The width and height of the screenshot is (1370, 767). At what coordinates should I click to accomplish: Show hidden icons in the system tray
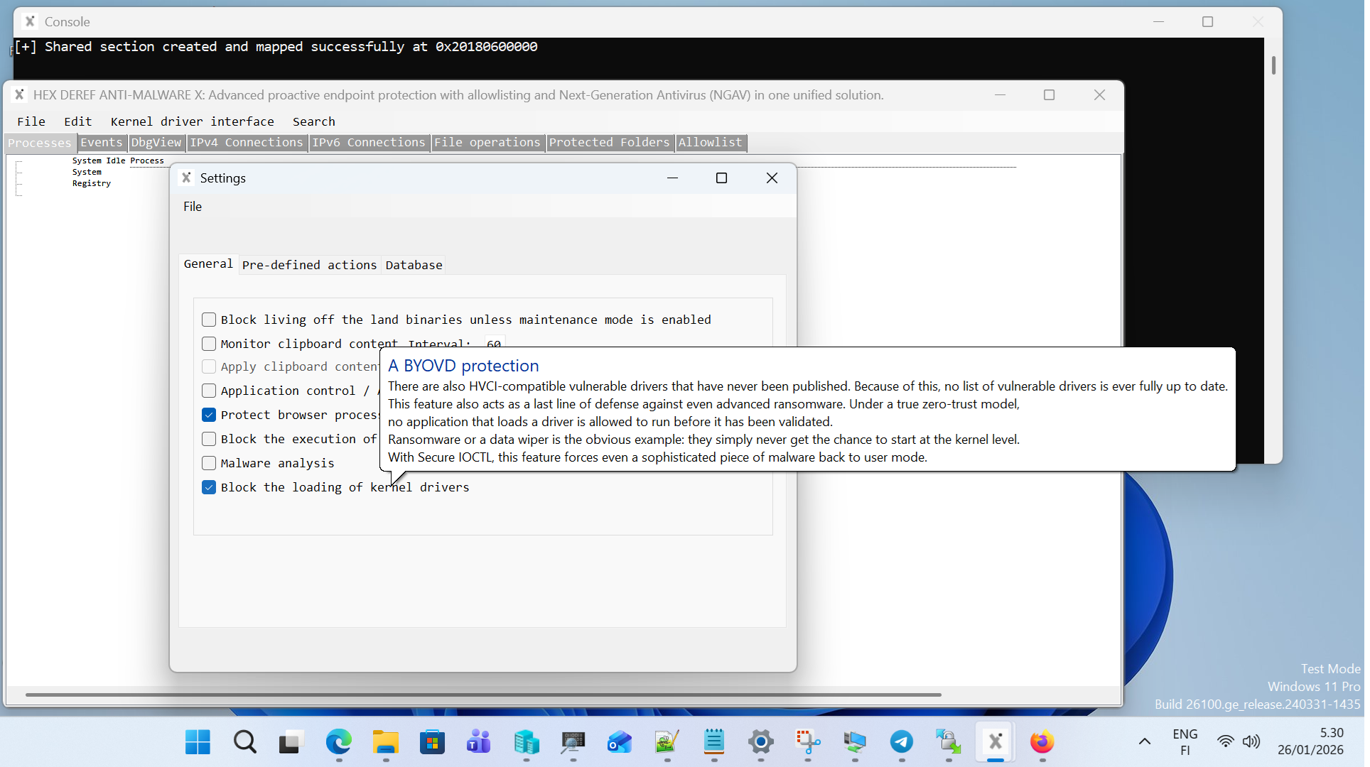(1144, 741)
